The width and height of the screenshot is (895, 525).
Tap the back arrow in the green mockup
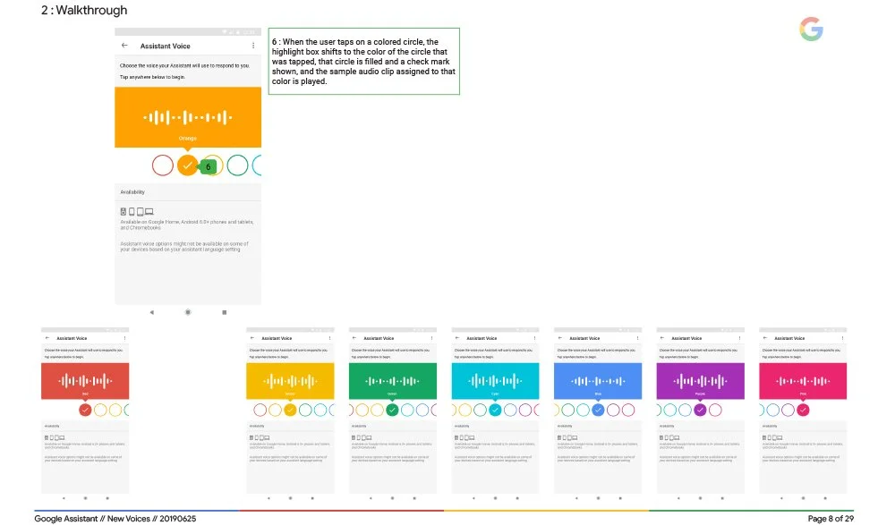(354, 338)
